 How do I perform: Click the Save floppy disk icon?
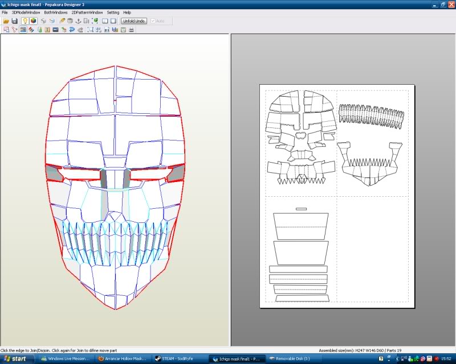click(14, 21)
